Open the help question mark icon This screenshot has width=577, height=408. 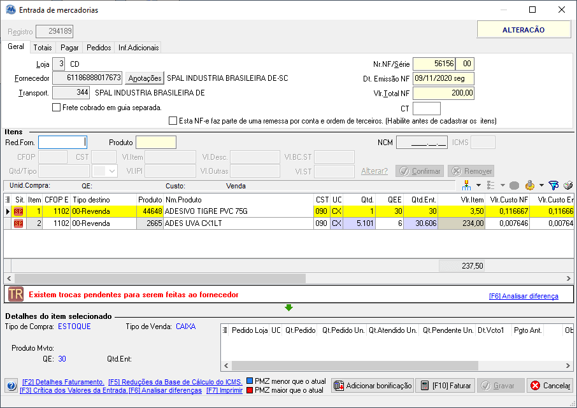(x=11, y=386)
